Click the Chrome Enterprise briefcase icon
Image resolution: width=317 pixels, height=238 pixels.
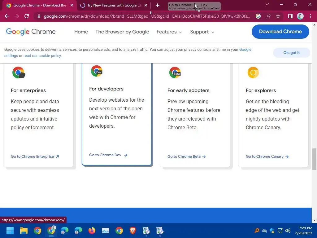click(19, 73)
